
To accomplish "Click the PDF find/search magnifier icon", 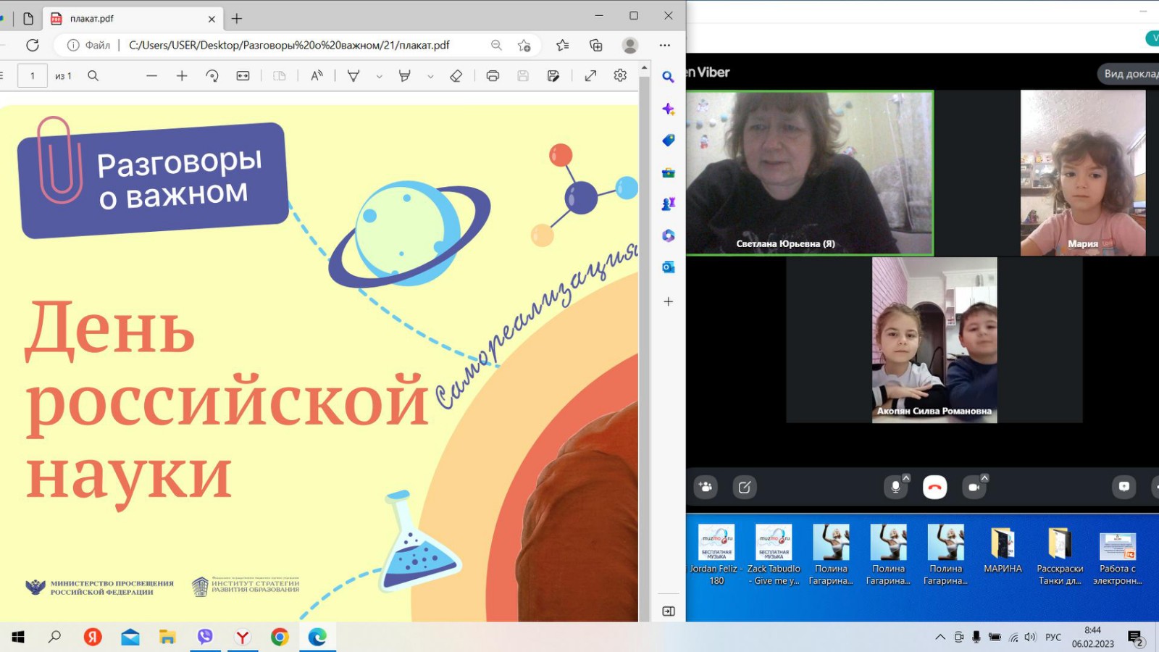I will tap(93, 75).
